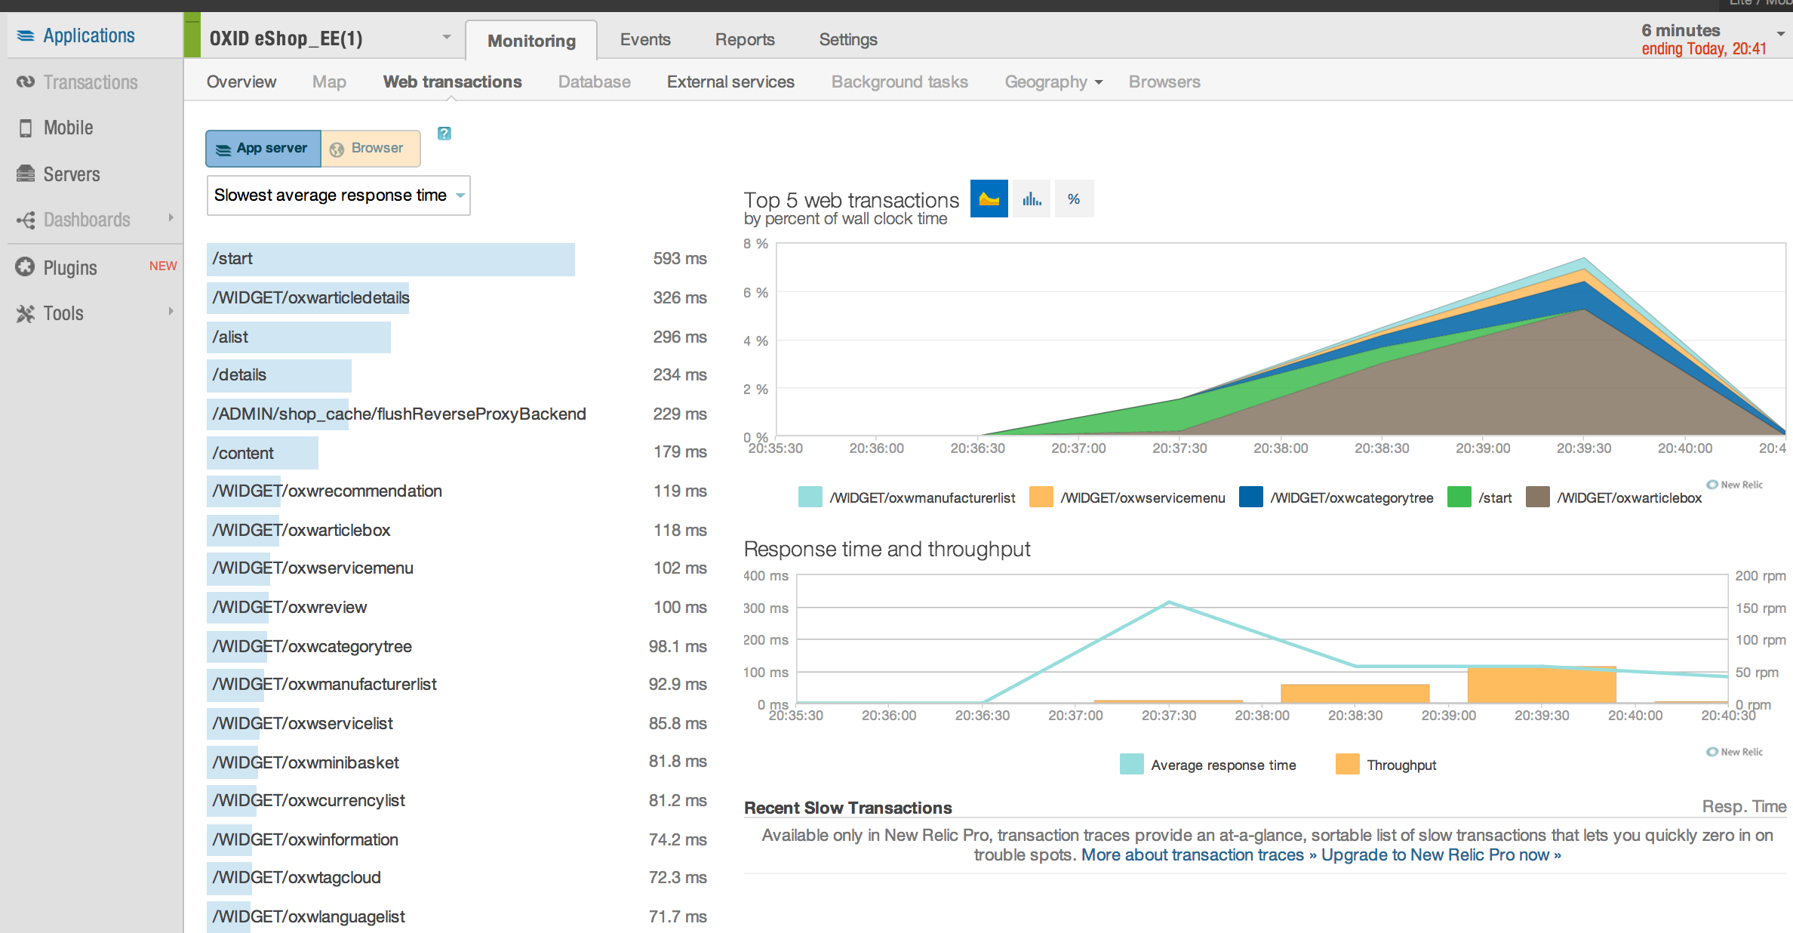
Task: Open the External services subtab
Action: pyautogui.click(x=730, y=82)
